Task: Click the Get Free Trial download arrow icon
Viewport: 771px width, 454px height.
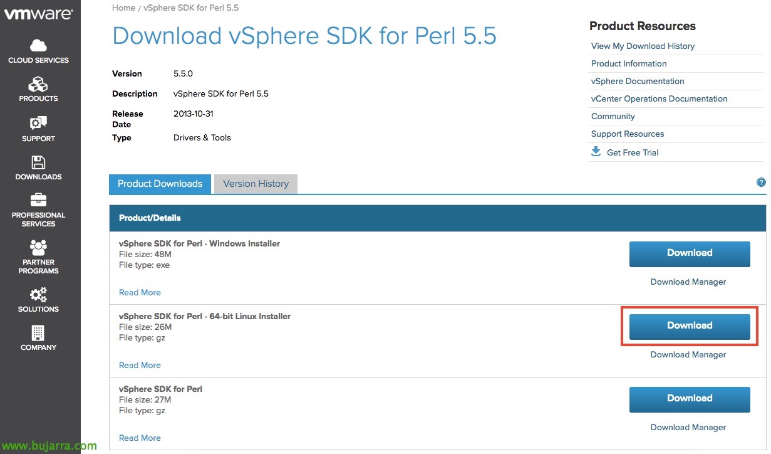Action: tap(596, 152)
